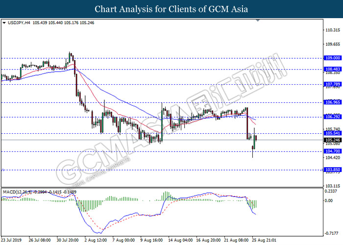
Task: Click the 109.655 axis value
Action: (x=333, y=45)
